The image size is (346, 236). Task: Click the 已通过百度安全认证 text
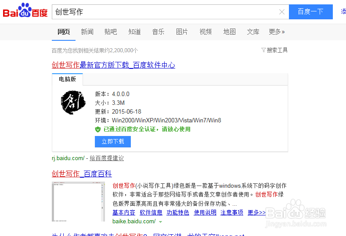pos(147,129)
